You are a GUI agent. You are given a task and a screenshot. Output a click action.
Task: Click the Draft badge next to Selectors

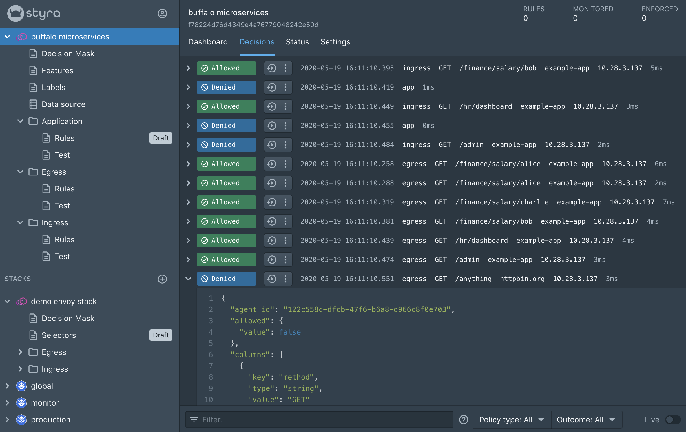pyautogui.click(x=161, y=335)
